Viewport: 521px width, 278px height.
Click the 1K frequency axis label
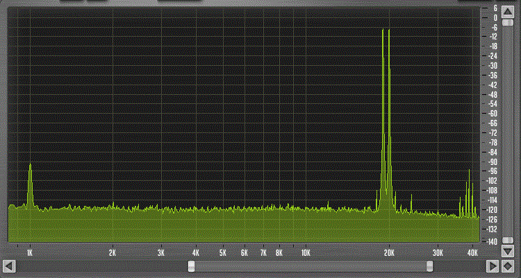30,253
